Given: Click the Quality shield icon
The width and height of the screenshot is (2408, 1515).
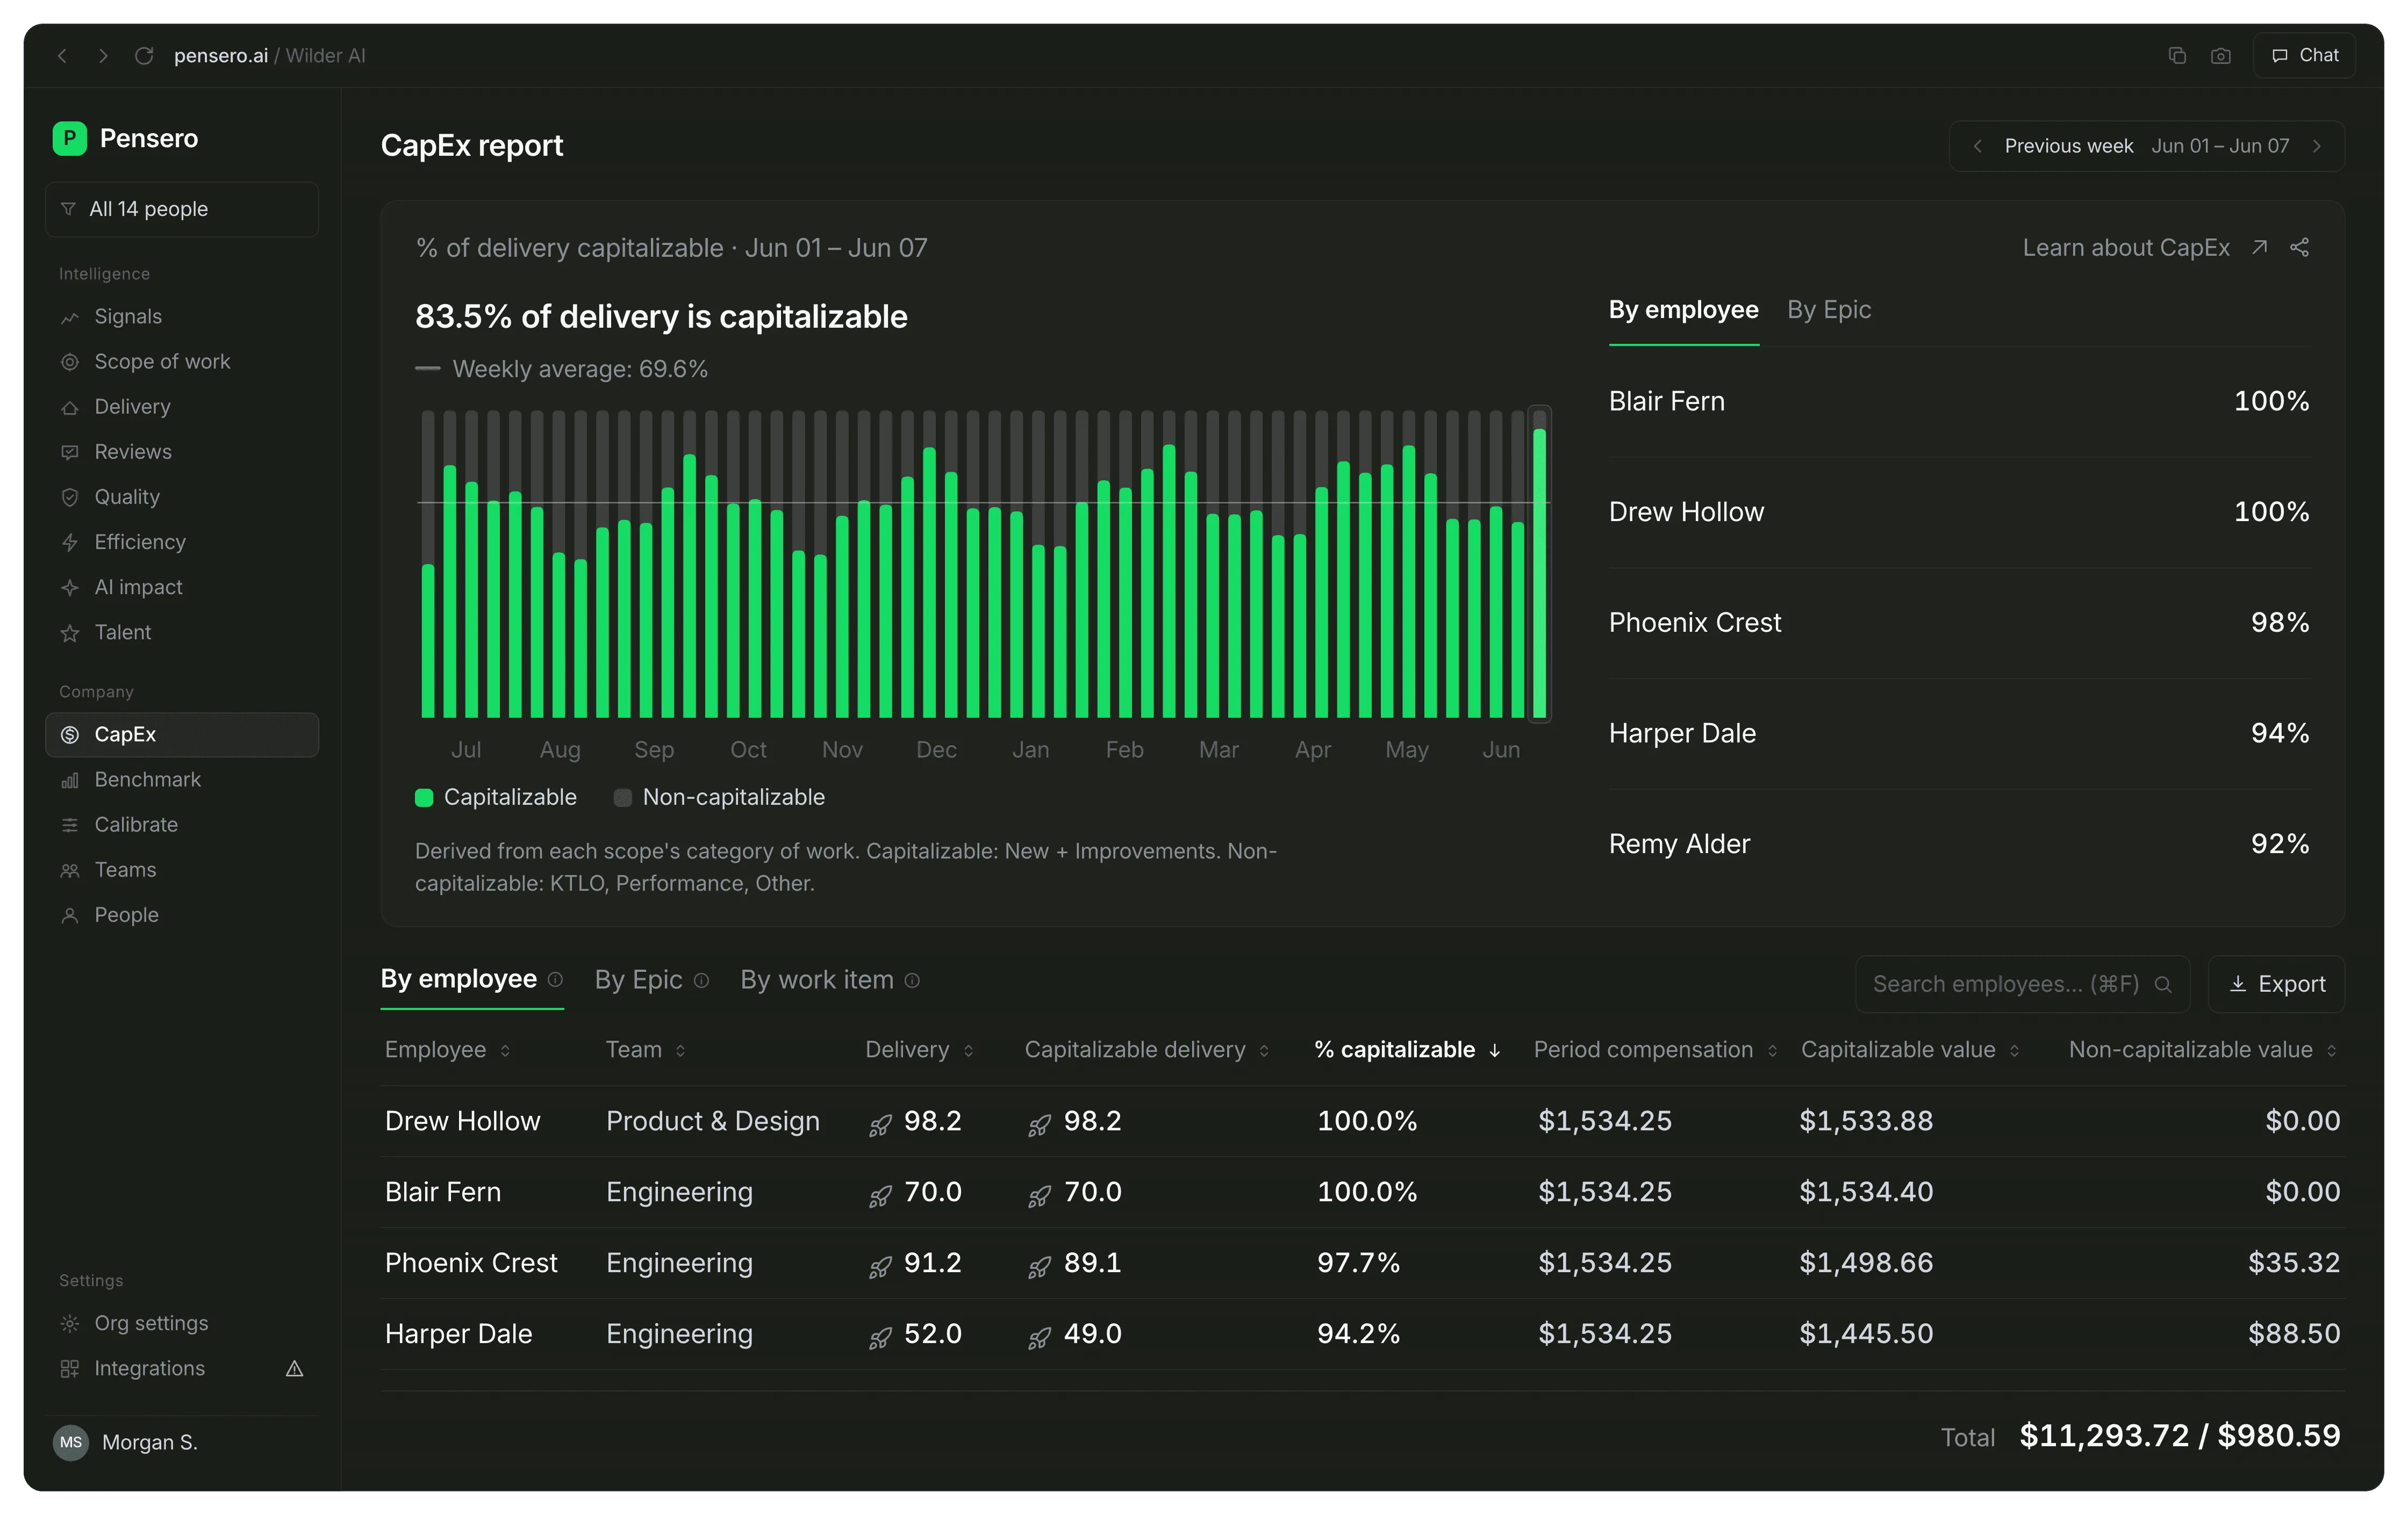Looking at the screenshot, I should 70,497.
